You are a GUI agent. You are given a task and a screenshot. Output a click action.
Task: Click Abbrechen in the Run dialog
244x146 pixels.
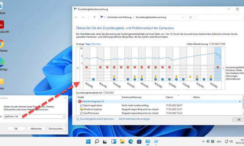tap(36, 129)
